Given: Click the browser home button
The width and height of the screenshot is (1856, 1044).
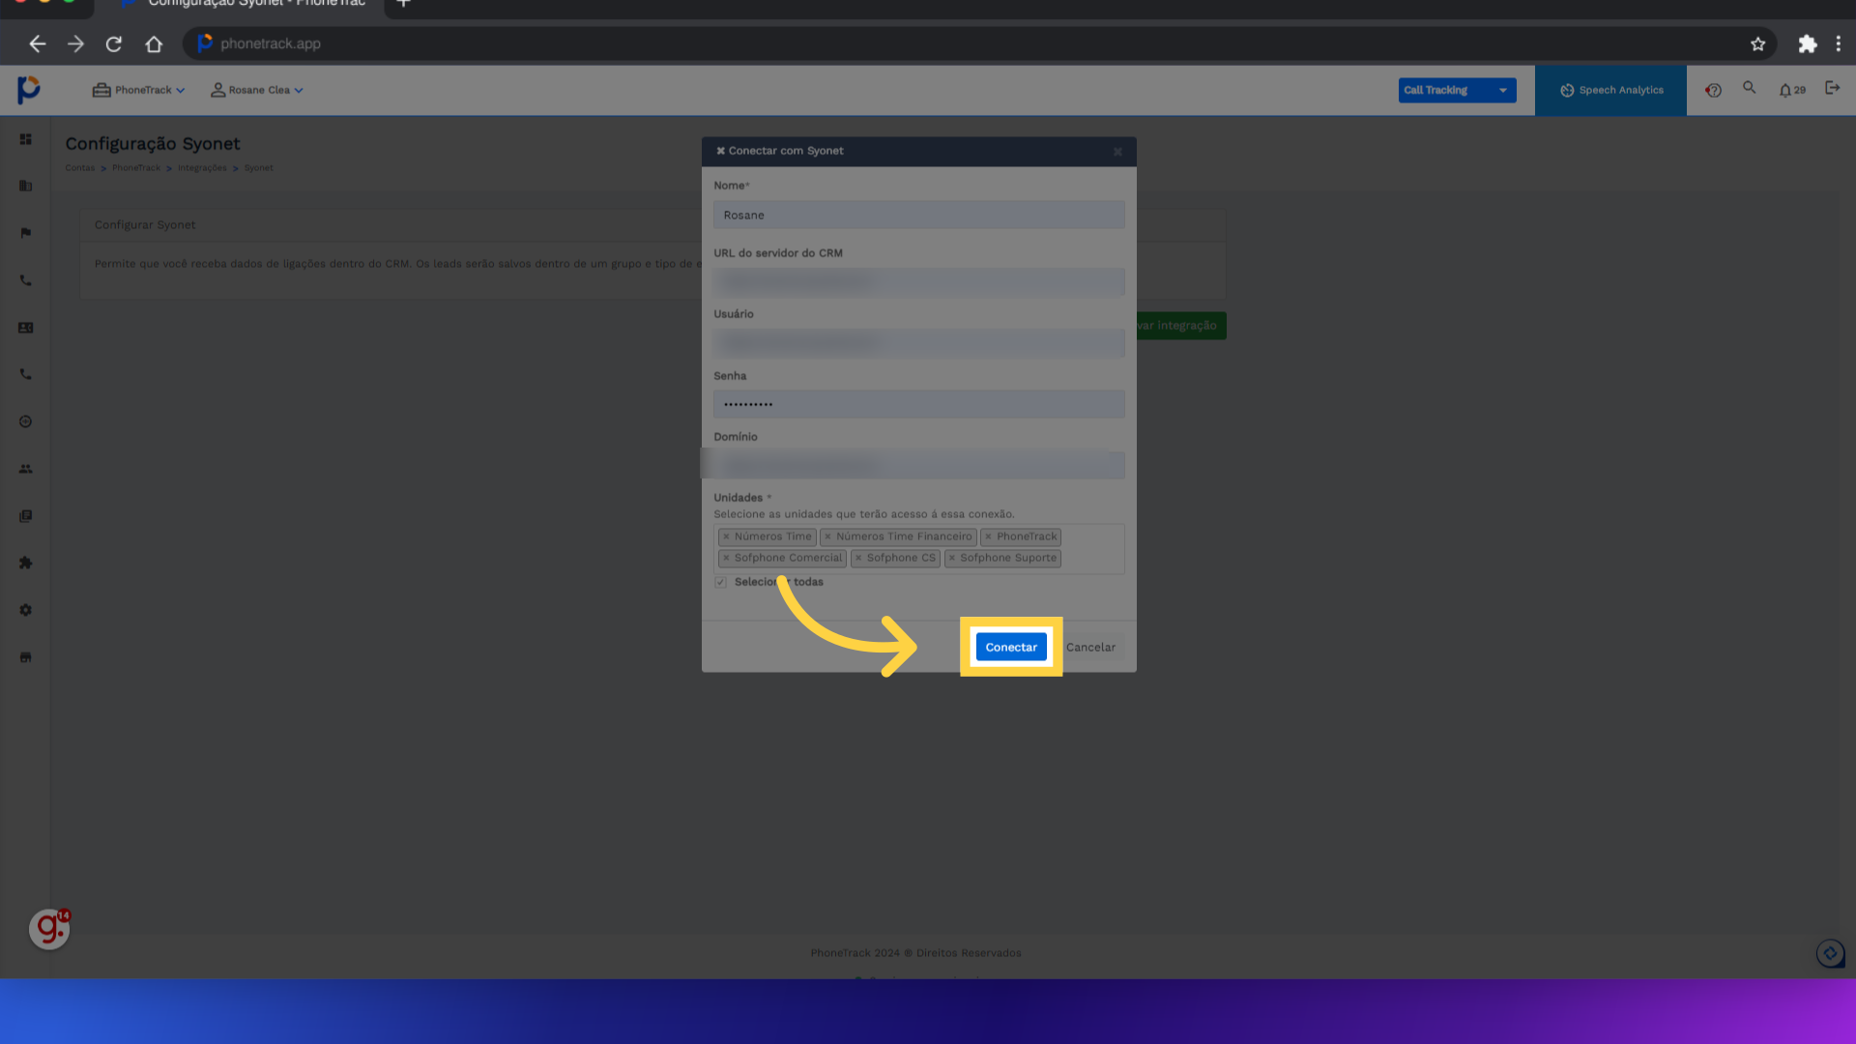Looking at the screenshot, I should pos(154,43).
